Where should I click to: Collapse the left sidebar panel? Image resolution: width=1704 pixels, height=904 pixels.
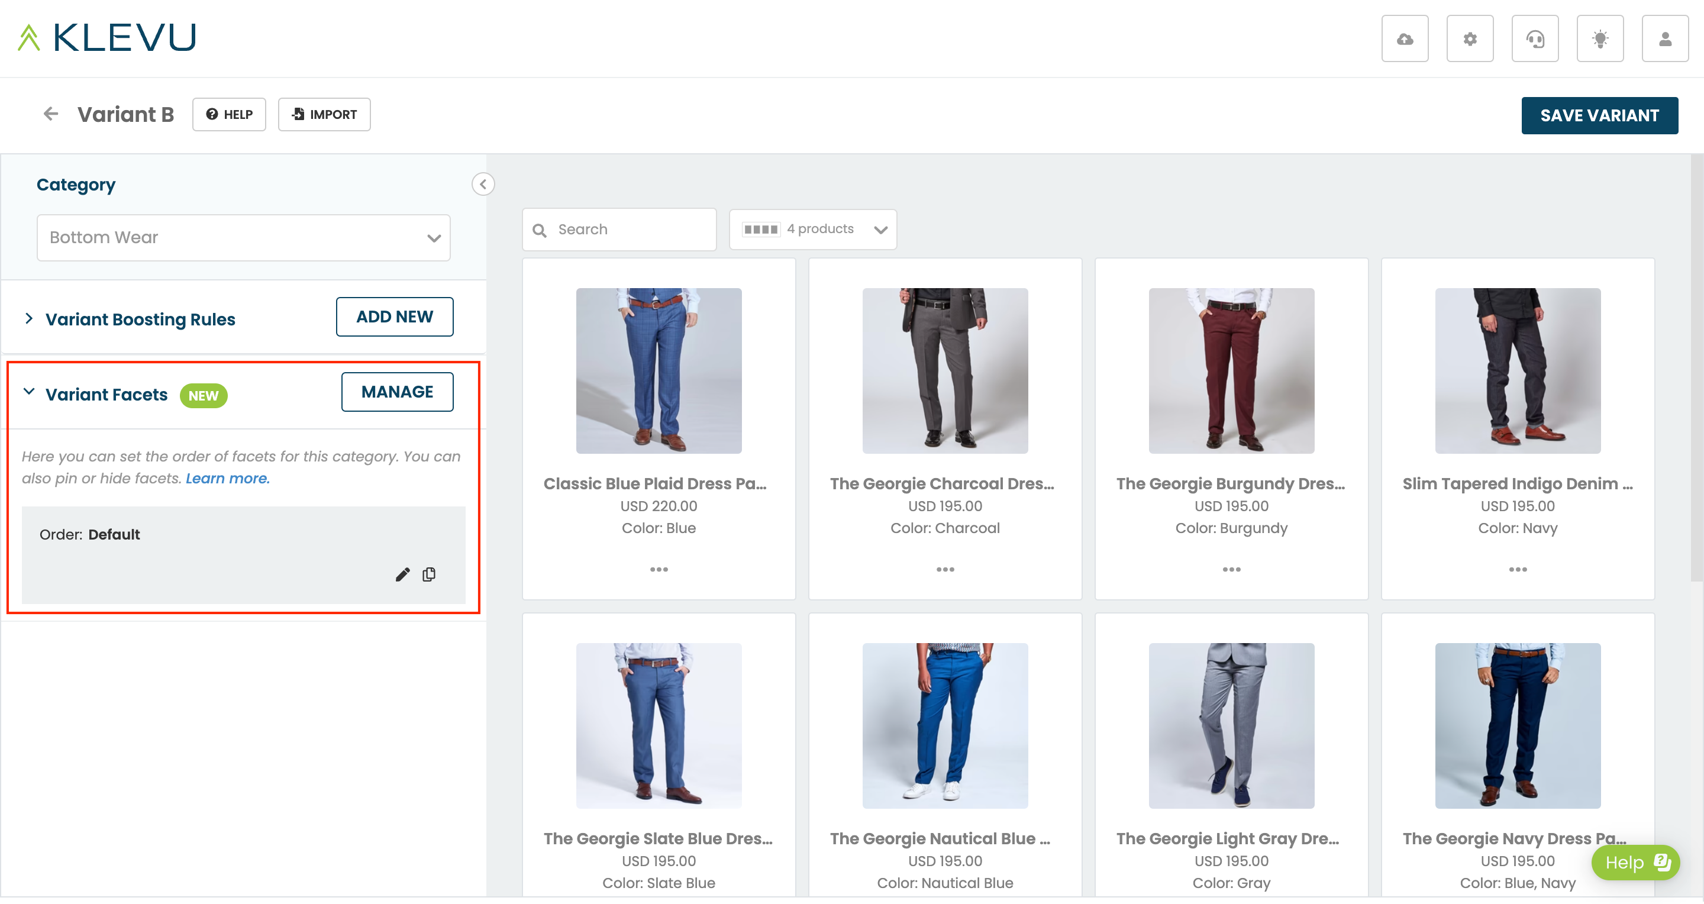click(x=483, y=185)
